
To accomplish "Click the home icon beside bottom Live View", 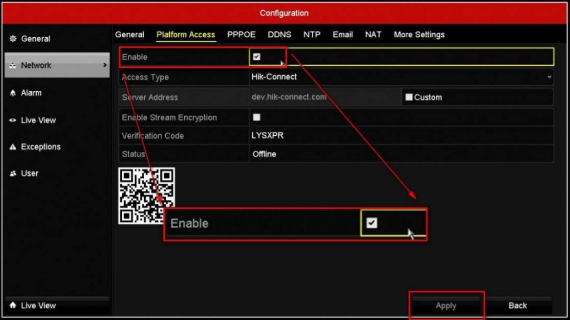I will 13,306.
